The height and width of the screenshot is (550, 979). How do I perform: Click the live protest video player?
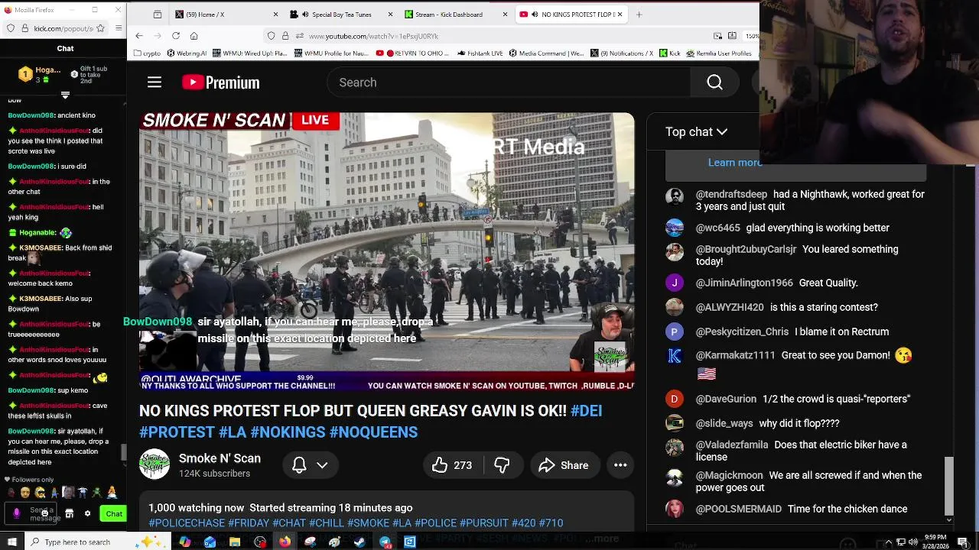386,252
